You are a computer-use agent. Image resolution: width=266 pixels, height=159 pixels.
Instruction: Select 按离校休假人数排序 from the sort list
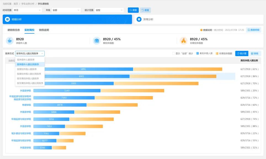[27, 69]
